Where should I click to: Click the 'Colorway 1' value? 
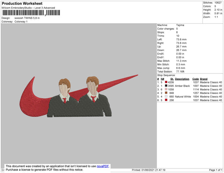click(x=21, y=22)
